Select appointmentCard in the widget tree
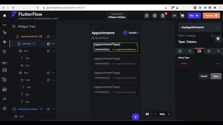The width and height of the screenshot is (223, 125). coord(29,36)
